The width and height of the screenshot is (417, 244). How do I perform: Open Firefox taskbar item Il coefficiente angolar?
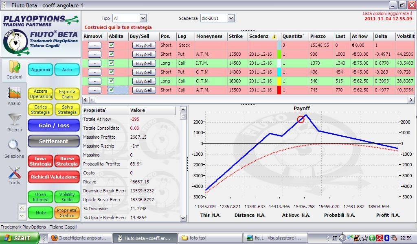[79, 238]
